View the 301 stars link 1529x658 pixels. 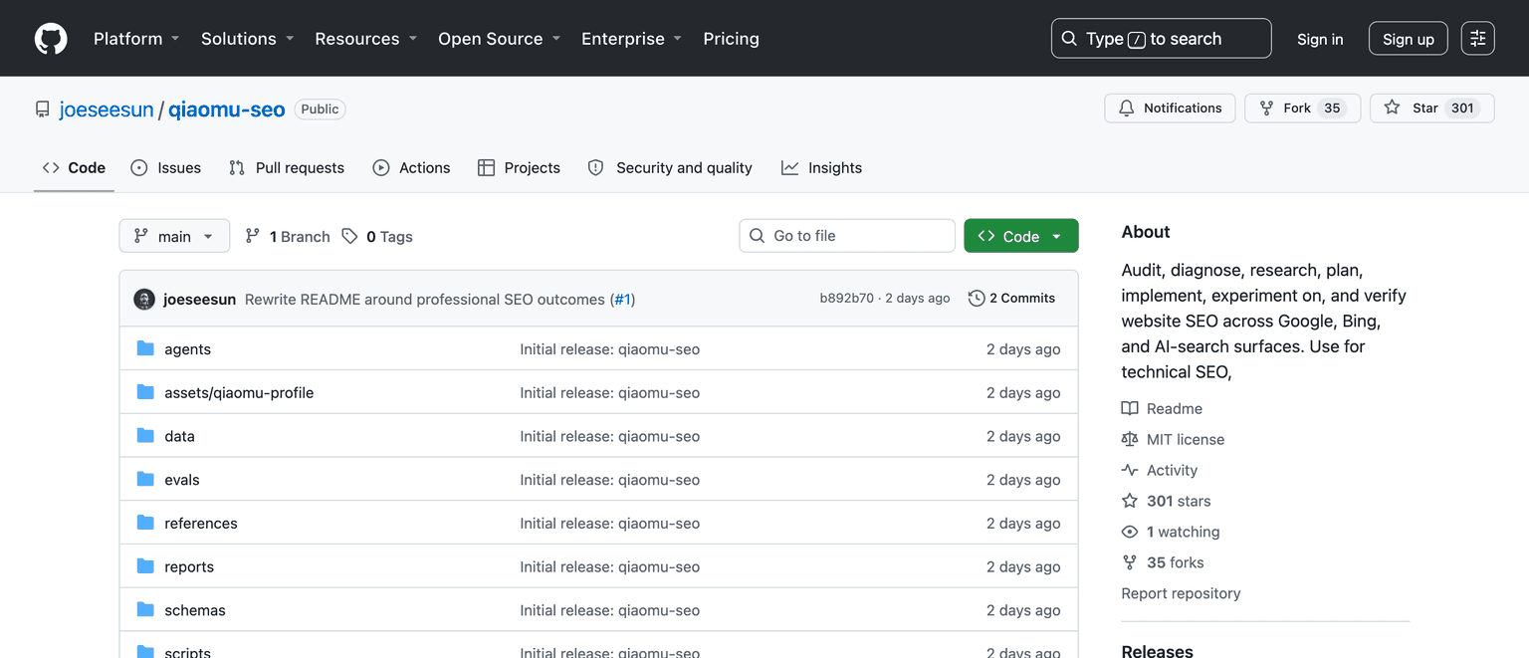1166,501
